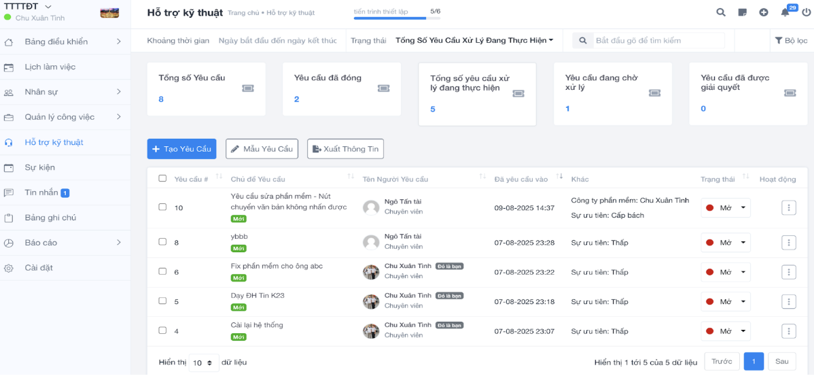Click ticket icon on Yêu cầu đã đóng card
The width and height of the screenshot is (814, 389).
click(x=383, y=88)
